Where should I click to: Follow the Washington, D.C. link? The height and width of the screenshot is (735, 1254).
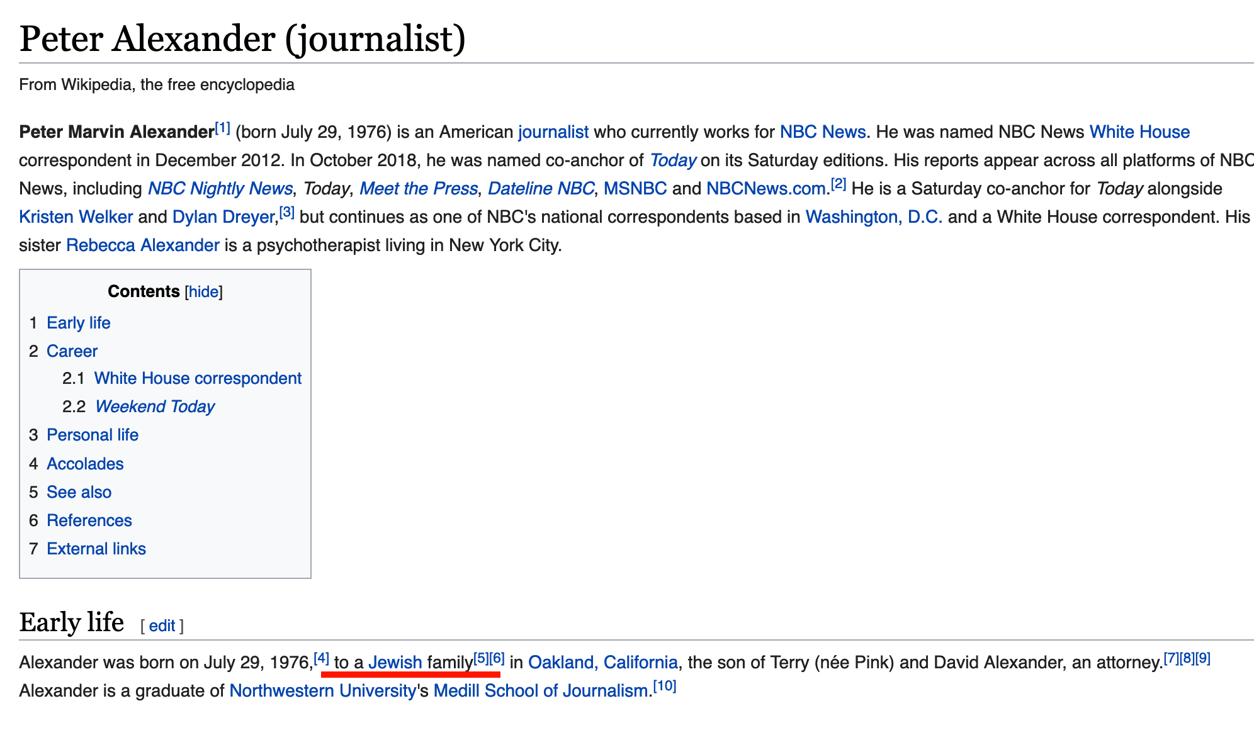point(874,217)
